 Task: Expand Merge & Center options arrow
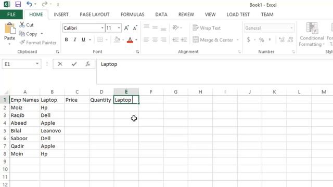[x=238, y=40]
